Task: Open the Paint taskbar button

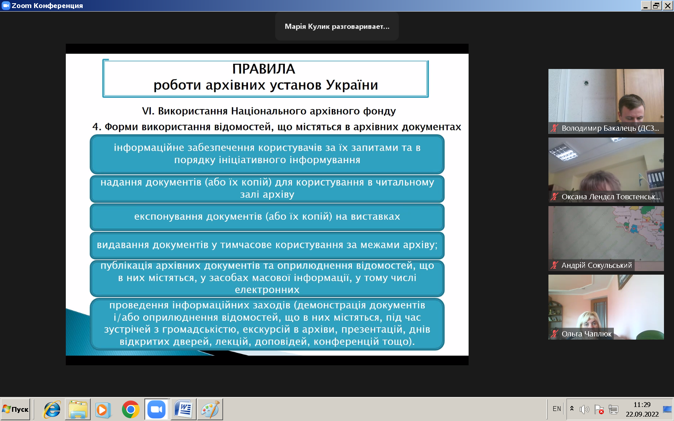Action: pyautogui.click(x=210, y=409)
